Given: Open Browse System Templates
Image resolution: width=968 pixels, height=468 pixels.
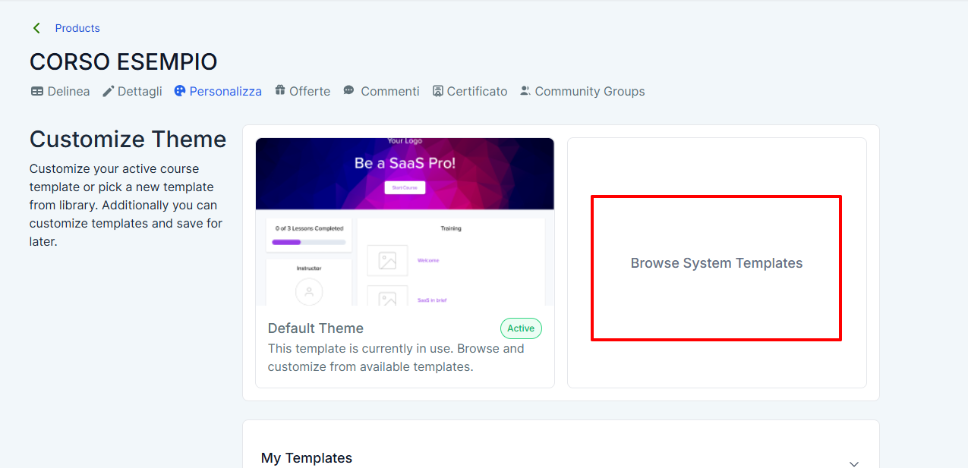Looking at the screenshot, I should click(x=716, y=263).
